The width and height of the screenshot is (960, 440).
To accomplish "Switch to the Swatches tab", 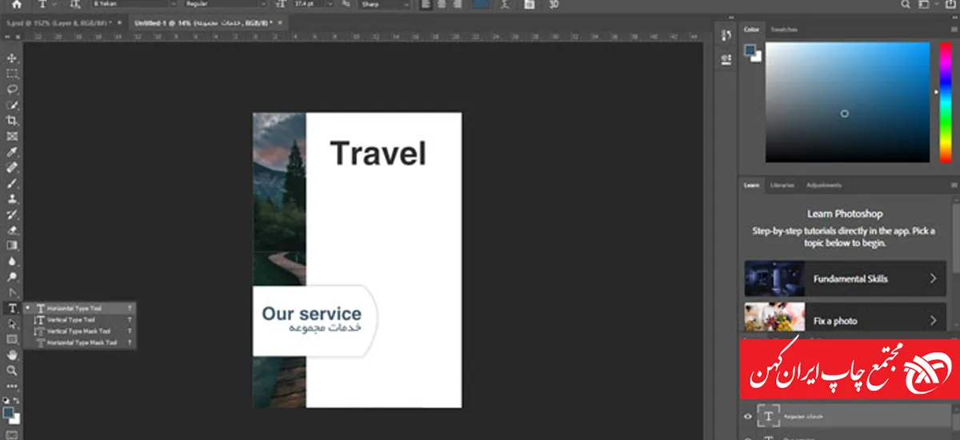I will pyautogui.click(x=783, y=30).
